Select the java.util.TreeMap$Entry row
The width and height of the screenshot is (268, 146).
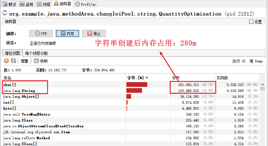131,114
